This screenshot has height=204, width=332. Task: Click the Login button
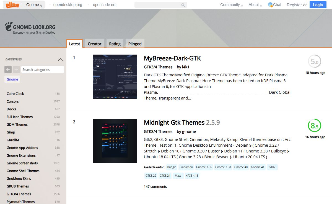click(x=318, y=5)
